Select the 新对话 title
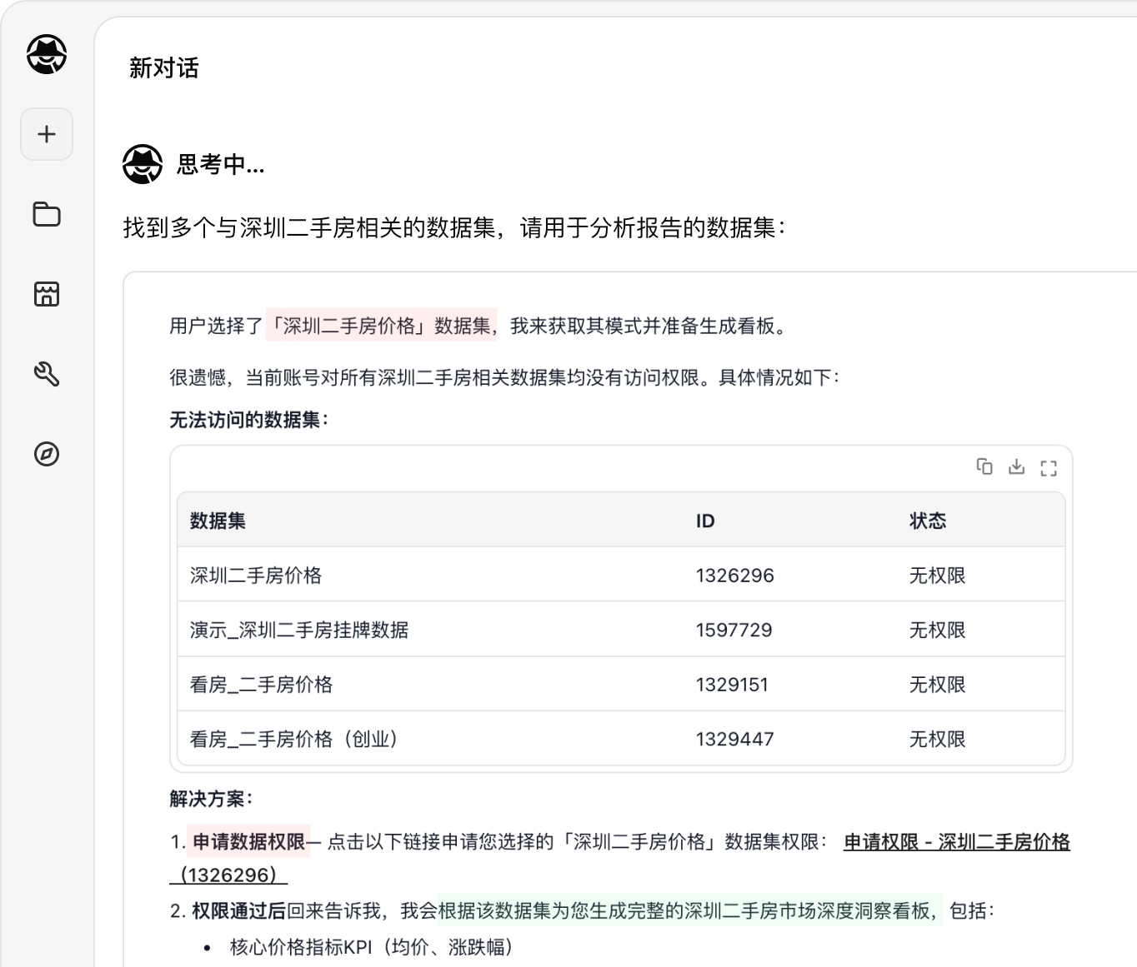This screenshot has height=967, width=1137. pyautogui.click(x=164, y=68)
